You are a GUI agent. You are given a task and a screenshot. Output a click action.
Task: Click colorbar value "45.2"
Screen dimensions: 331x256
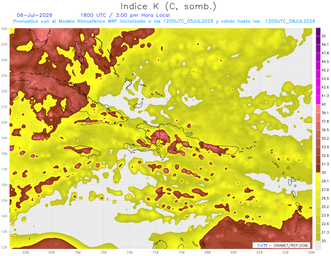[325, 70]
